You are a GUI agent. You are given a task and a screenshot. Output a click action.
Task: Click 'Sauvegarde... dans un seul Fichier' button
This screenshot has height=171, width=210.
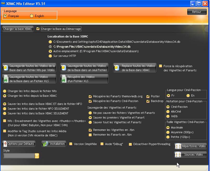pos(84,68)
